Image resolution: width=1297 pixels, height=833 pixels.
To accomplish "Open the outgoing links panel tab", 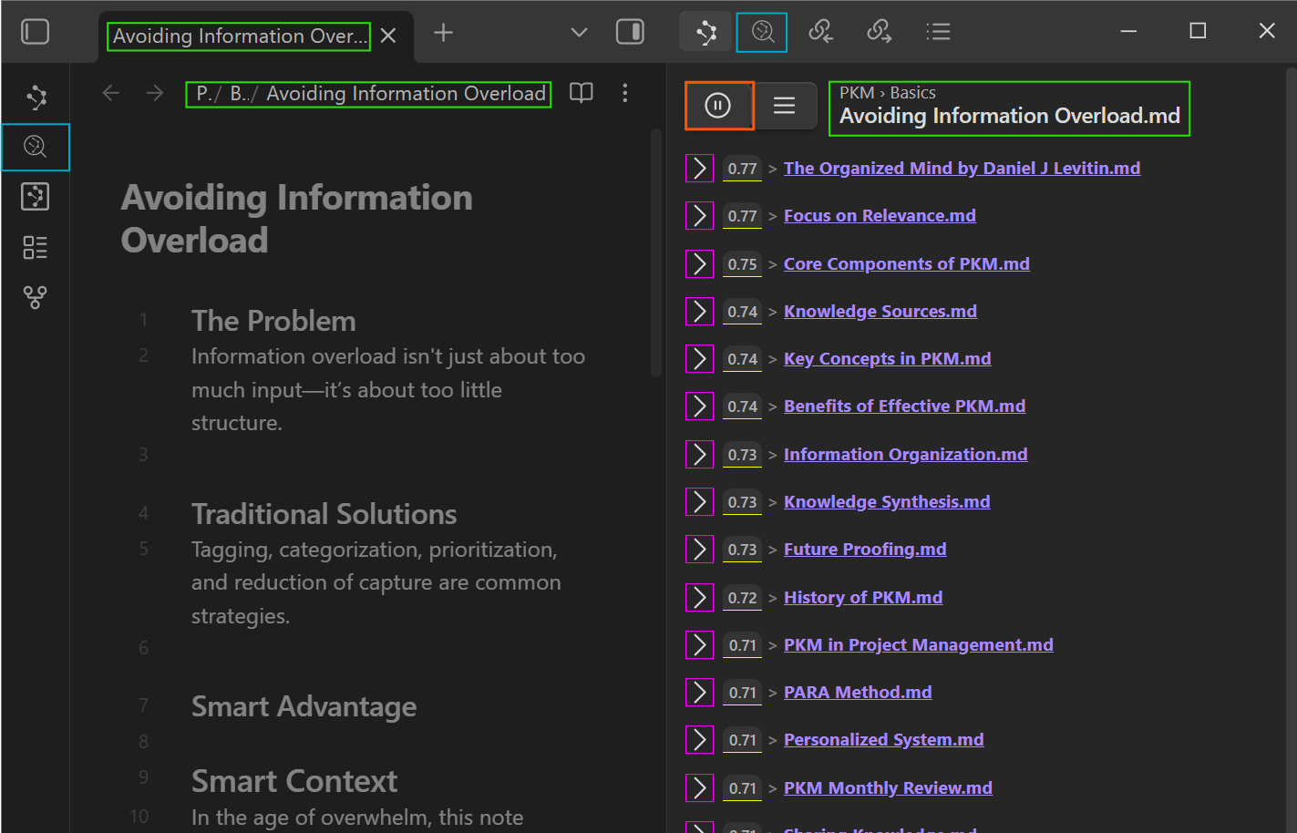I will pos(879,32).
